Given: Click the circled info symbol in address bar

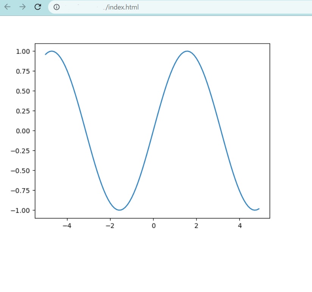Looking at the screenshot, I should (56, 7).
